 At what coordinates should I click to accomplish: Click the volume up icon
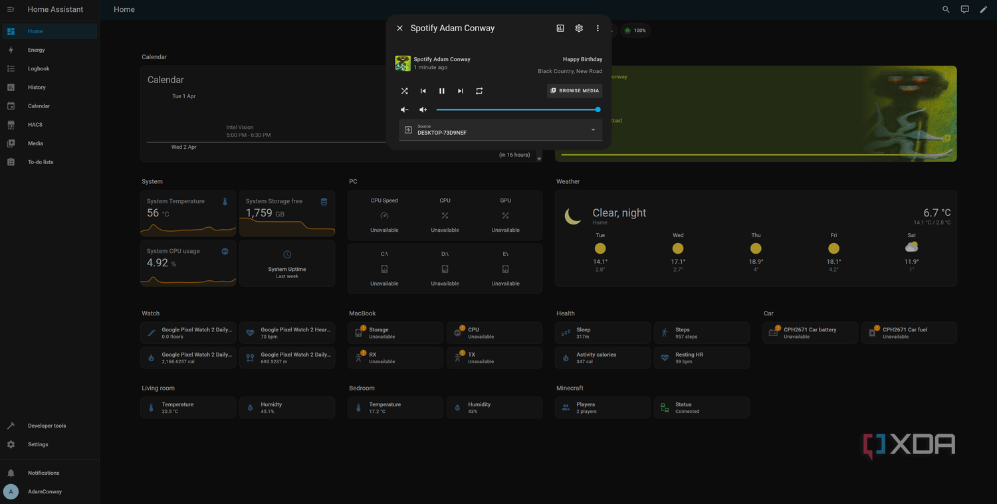pos(423,110)
